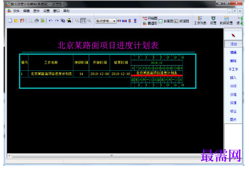
Task: Click the 分组 button in side panel
Action: tap(233, 94)
